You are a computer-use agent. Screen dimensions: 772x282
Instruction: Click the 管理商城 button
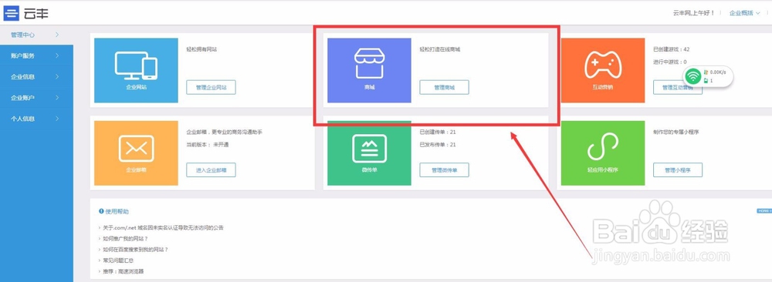(444, 87)
